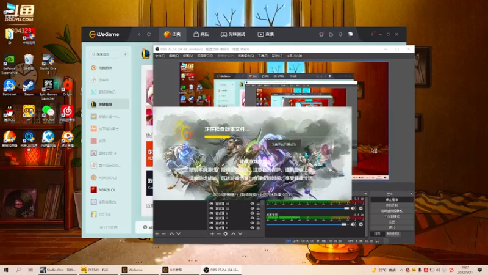The height and width of the screenshot is (275, 488).
Task: Move the scene up in OBS
Action: coord(171,233)
